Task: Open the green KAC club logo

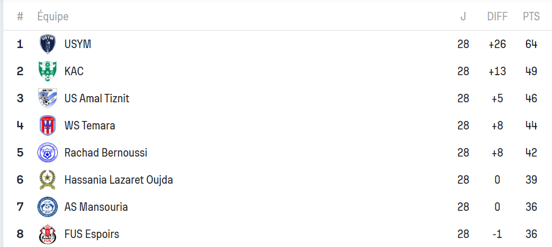Action: tap(48, 71)
